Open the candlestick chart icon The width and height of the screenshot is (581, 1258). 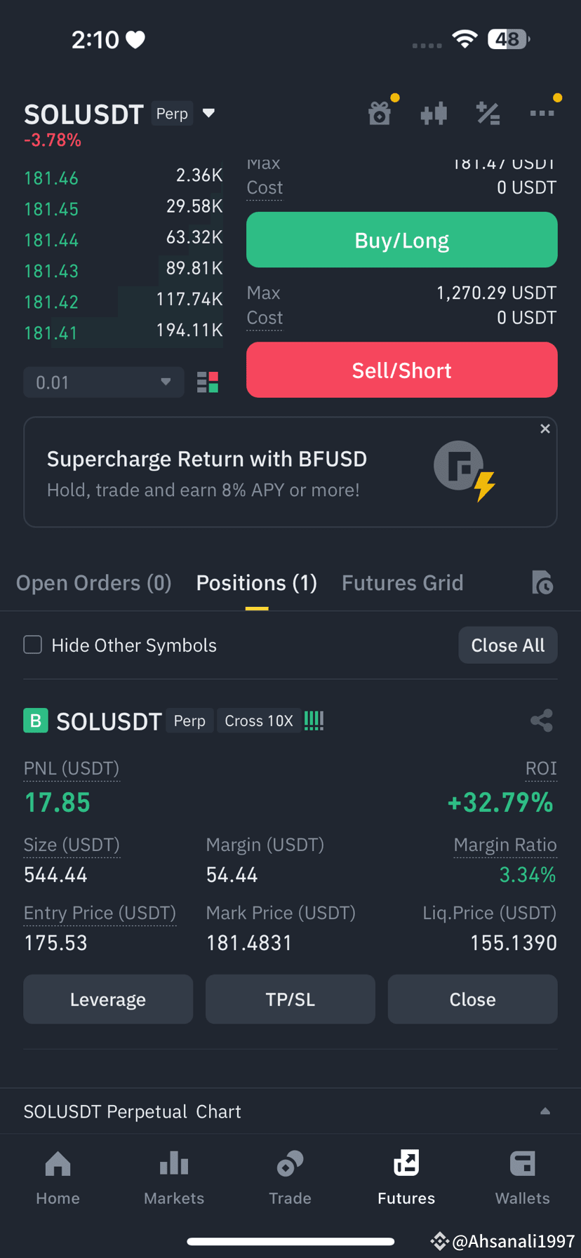[x=434, y=113]
